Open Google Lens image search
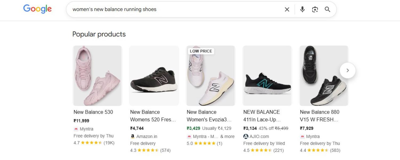400x160 pixels. coord(315,9)
